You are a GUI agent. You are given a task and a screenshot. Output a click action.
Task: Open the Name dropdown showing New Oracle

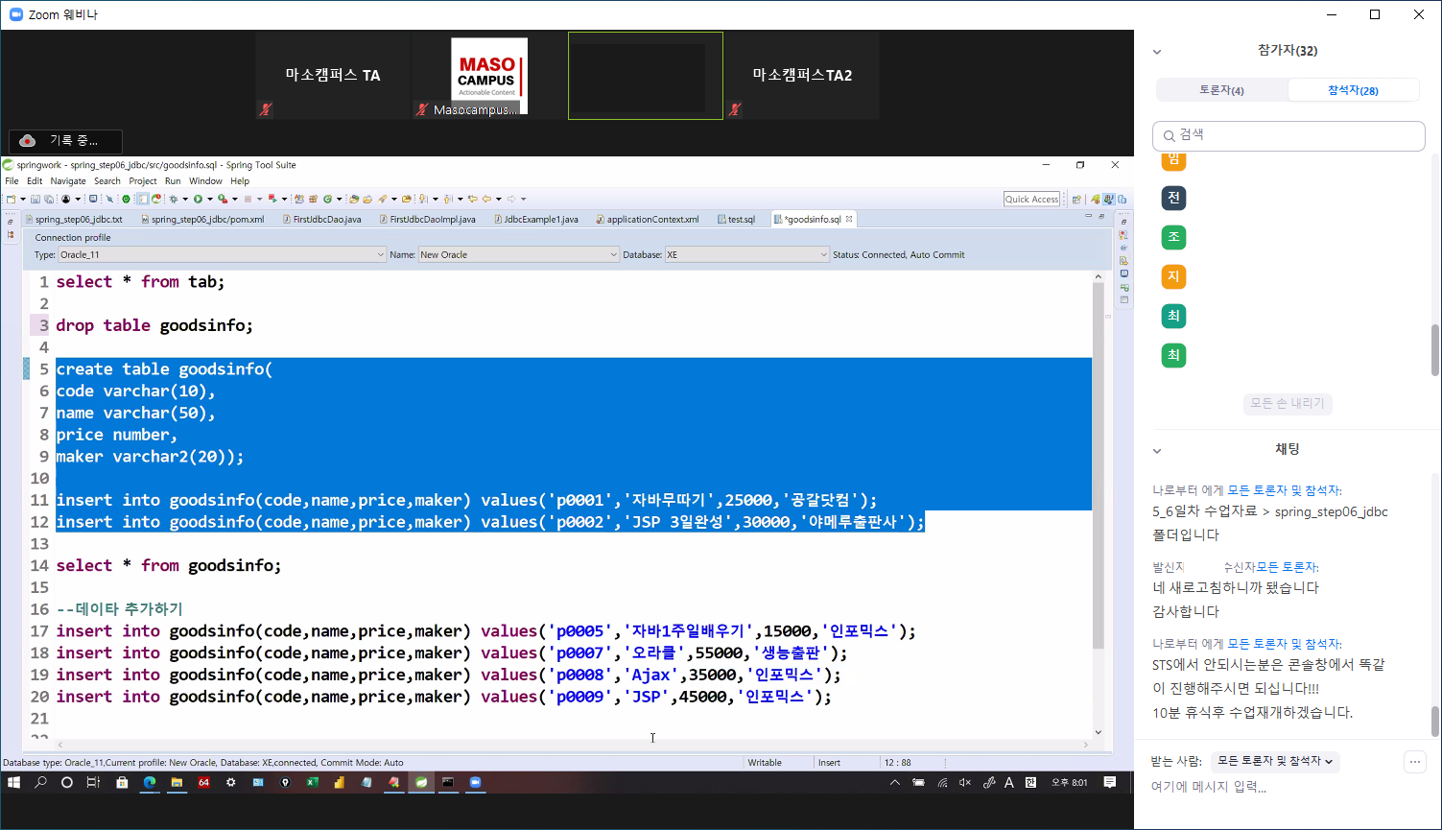(518, 255)
